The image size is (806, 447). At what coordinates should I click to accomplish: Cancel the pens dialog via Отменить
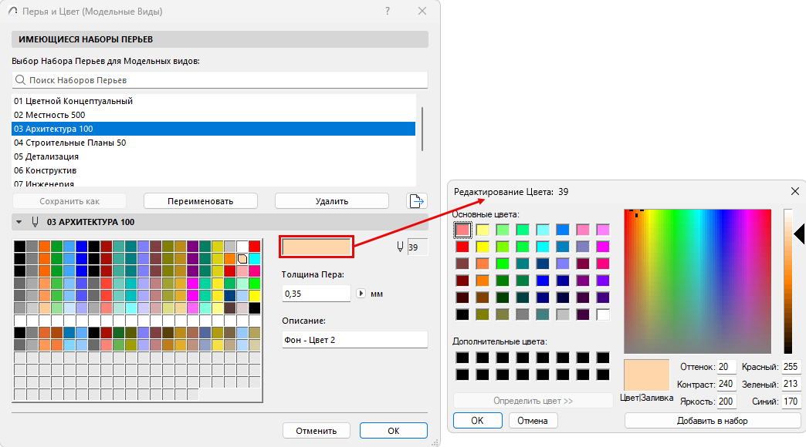317,430
